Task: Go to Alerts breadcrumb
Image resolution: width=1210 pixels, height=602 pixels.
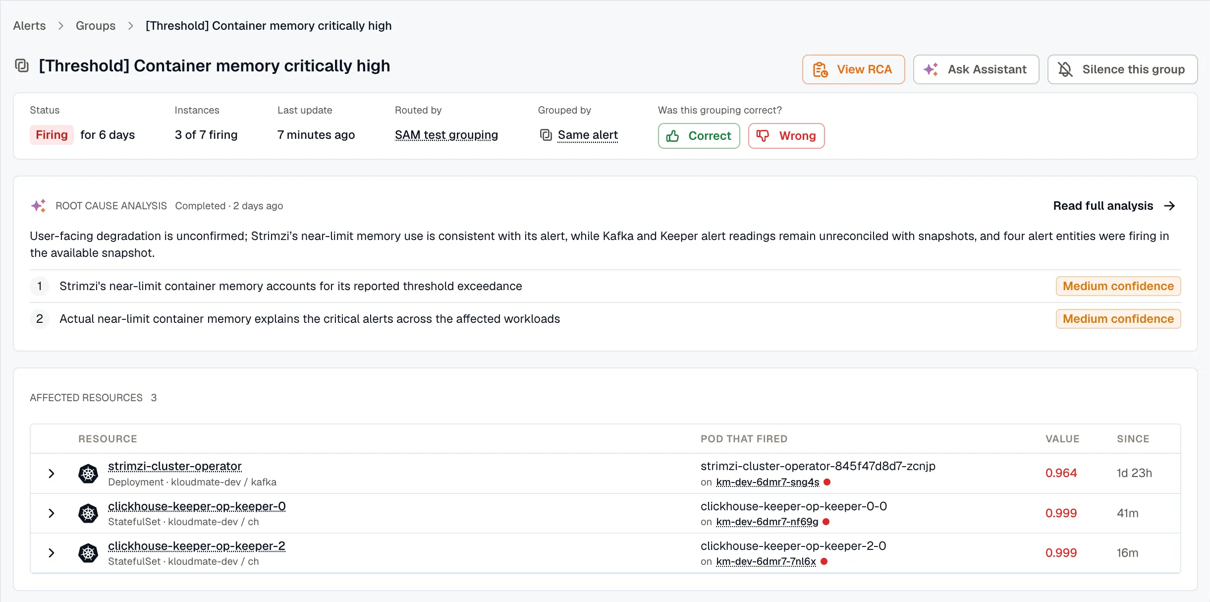Action: (x=29, y=26)
